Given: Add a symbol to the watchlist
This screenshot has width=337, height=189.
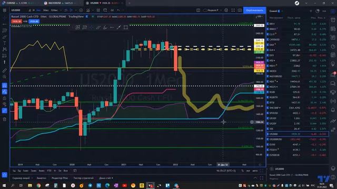Looking at the screenshot, I should click(311, 11).
